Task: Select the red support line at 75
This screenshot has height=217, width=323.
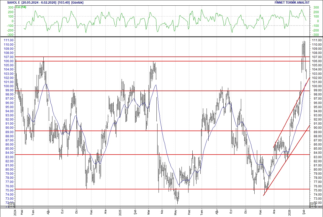Action: (155, 189)
